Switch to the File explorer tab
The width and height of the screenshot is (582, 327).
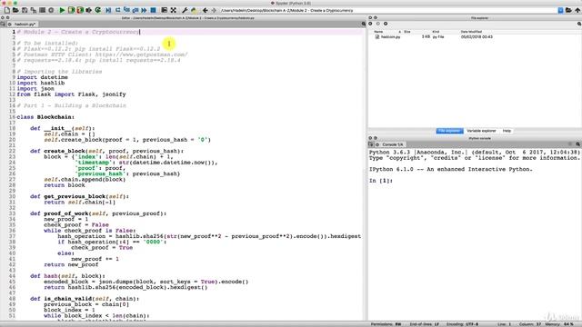(x=449, y=131)
